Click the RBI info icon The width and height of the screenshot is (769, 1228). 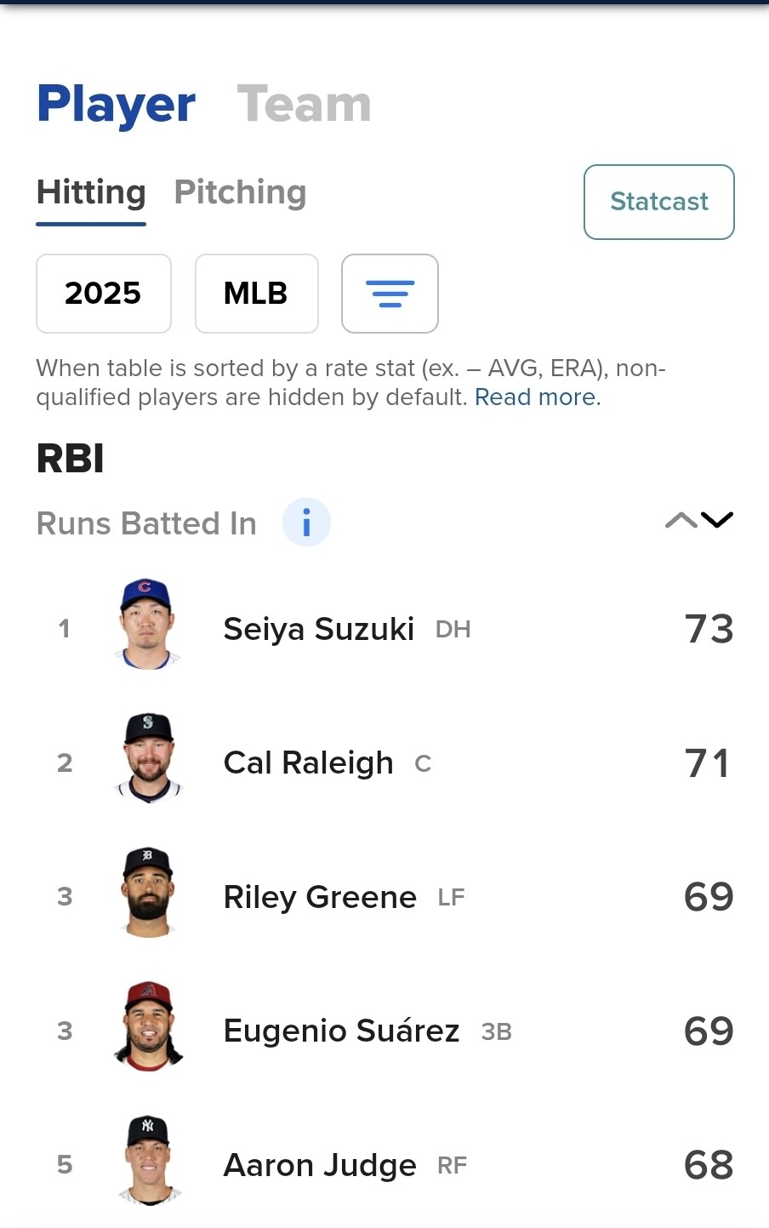[x=306, y=522]
